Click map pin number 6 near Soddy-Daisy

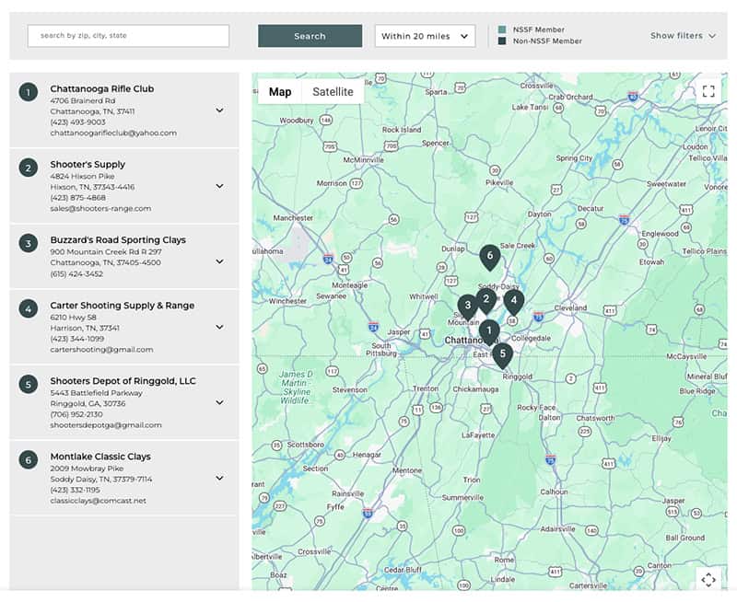coord(489,256)
